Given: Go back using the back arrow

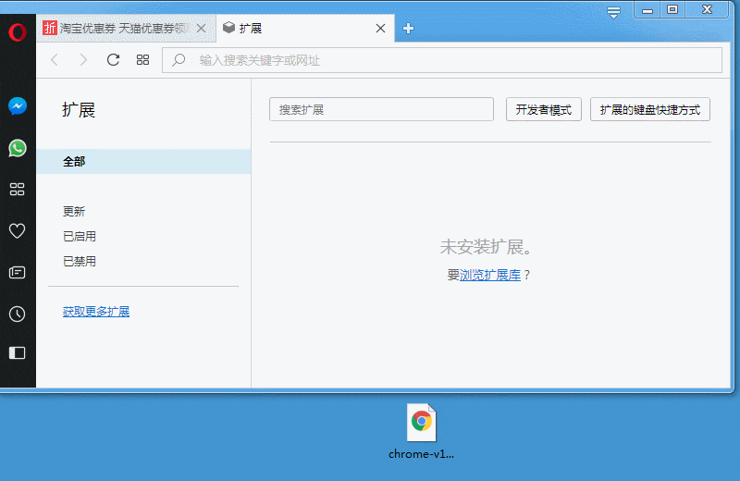Looking at the screenshot, I should pyautogui.click(x=55, y=60).
